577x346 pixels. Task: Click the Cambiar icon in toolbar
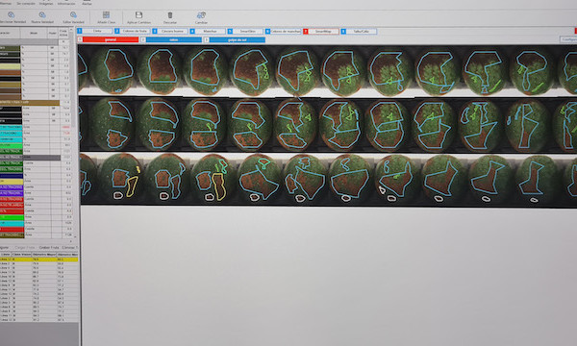201,15
